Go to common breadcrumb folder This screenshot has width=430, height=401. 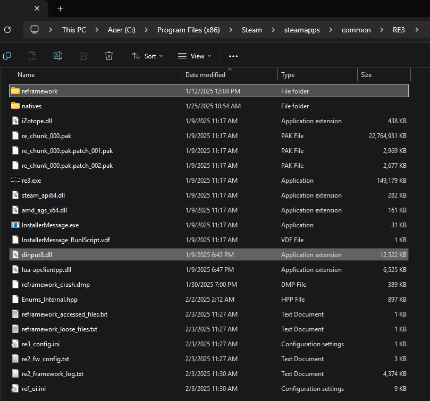356,30
